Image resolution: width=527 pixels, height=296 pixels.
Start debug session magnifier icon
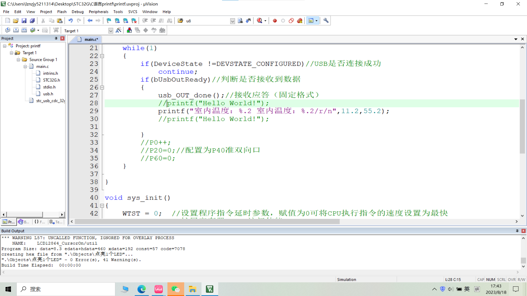(x=260, y=21)
